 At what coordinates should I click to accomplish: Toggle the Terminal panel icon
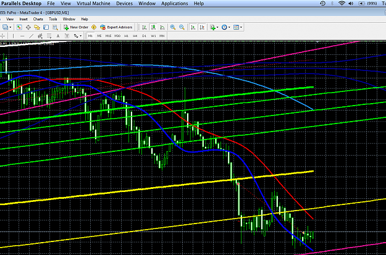[46, 27]
